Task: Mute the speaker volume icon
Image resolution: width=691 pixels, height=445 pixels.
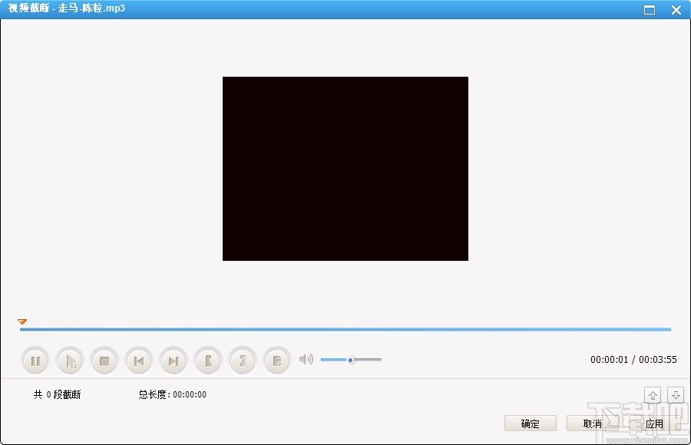Action: tap(306, 359)
